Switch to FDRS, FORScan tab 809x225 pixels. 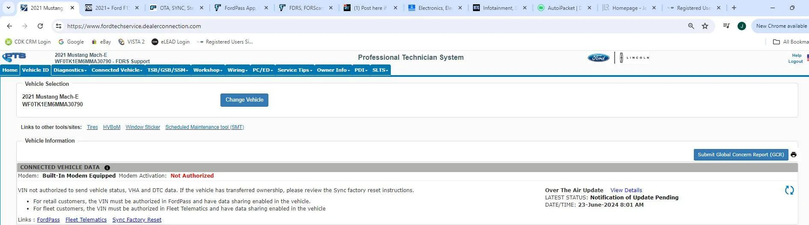pyautogui.click(x=306, y=8)
